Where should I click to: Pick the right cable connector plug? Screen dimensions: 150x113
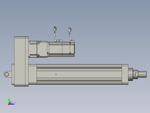coord(70,30)
